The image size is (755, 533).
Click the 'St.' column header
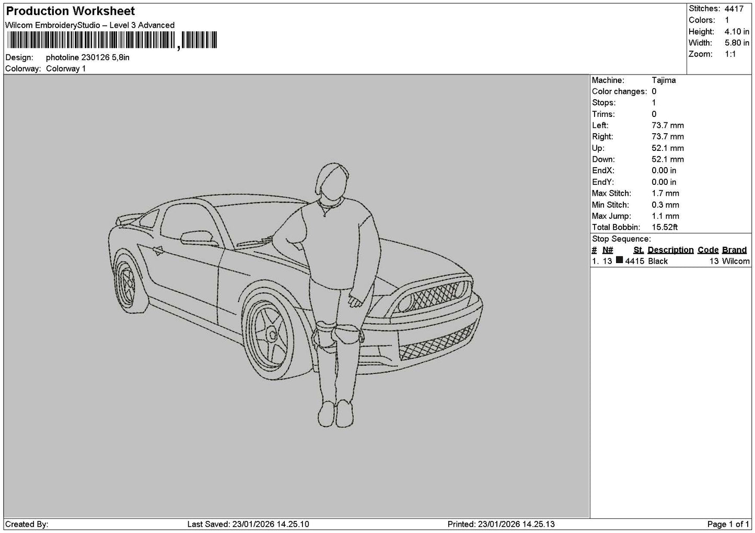(638, 250)
